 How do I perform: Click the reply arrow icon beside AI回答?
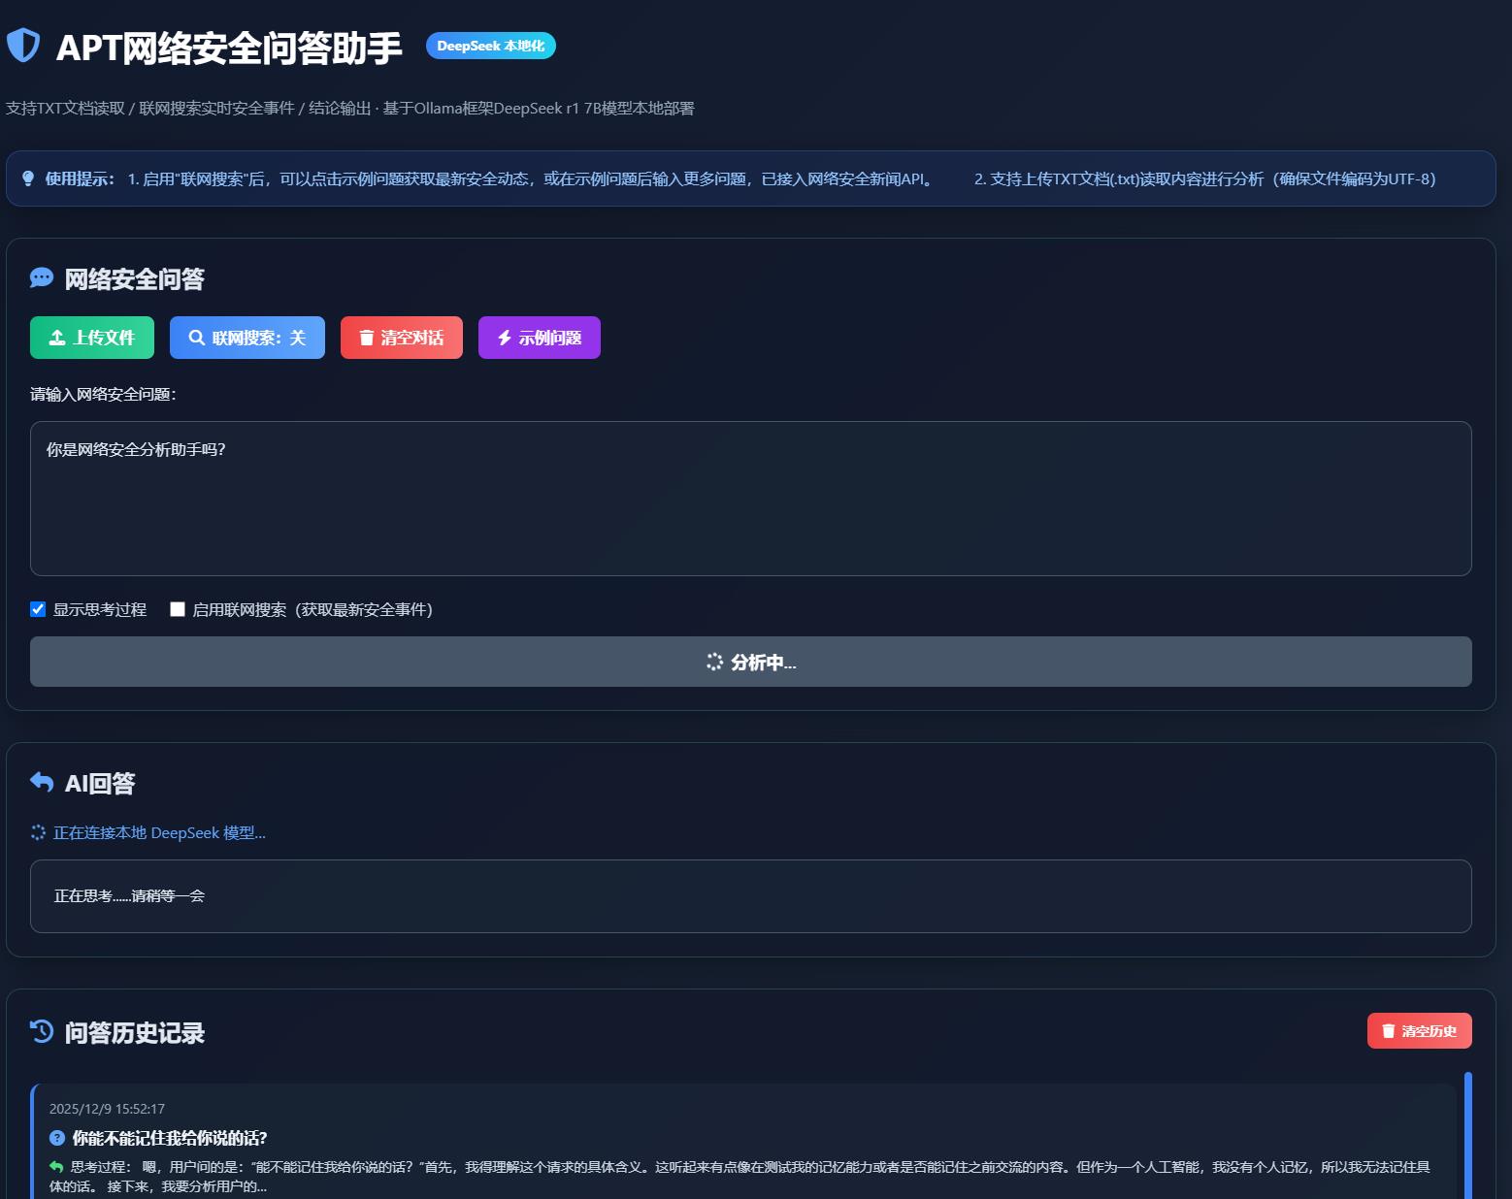(x=42, y=782)
